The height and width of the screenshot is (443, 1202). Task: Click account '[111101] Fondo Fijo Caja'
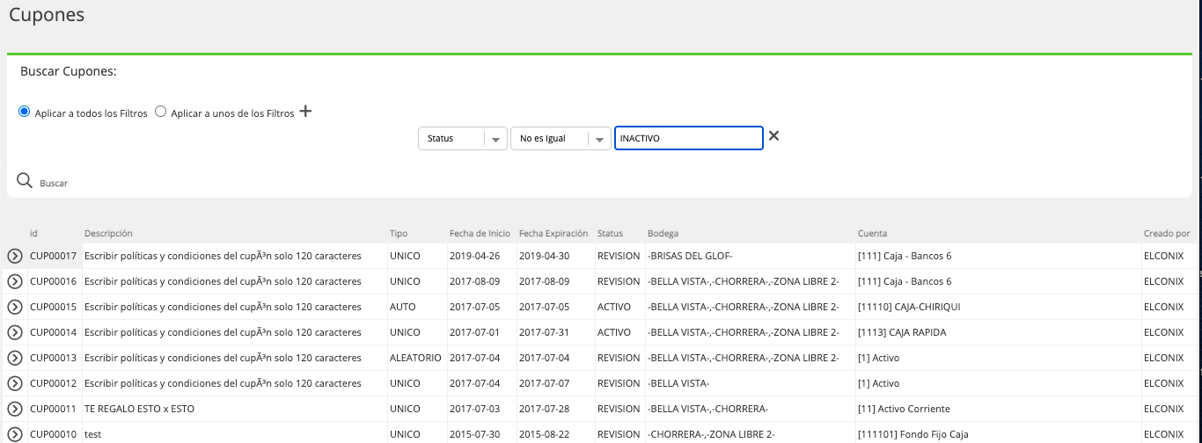point(912,434)
